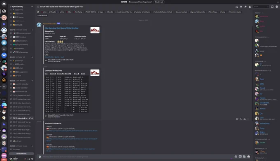This screenshot has width=280, height=161.
Task: Select the 04-01-adidas-forum channel
Action: (x=21, y=126)
